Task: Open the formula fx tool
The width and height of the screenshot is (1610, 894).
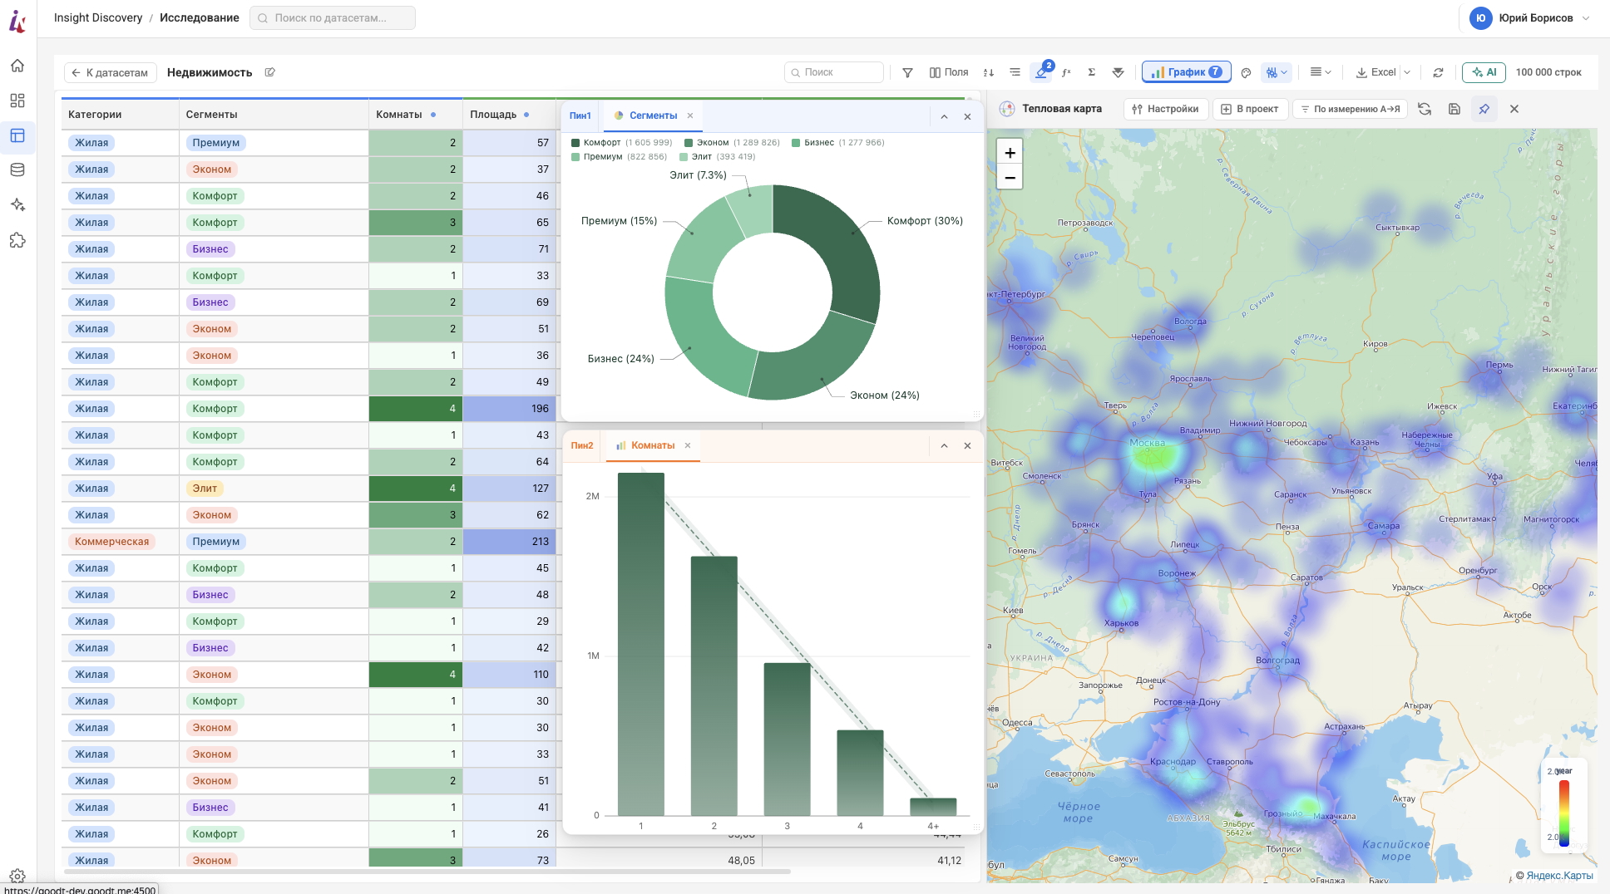Action: [1066, 72]
